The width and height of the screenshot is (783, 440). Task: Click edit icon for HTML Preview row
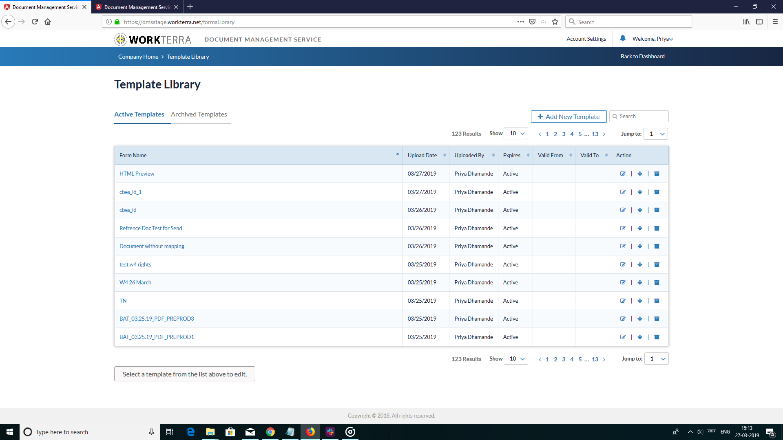623,174
